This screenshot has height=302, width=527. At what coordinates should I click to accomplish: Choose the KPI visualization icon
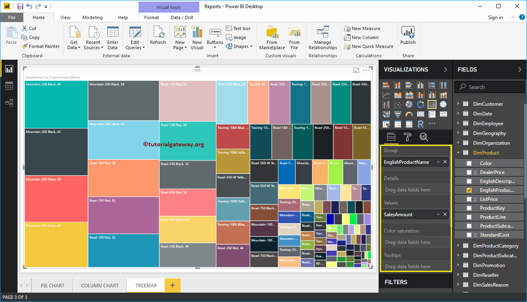coord(443,114)
